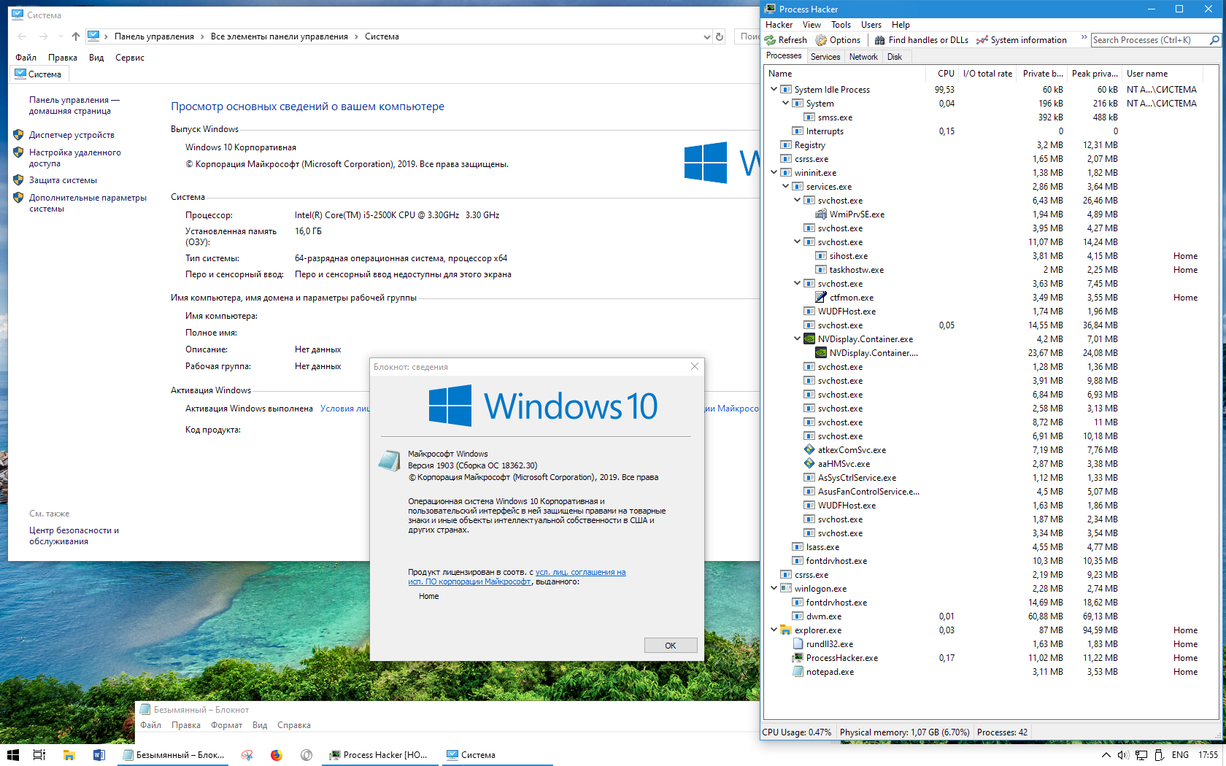The image size is (1226, 766).
Task: Refresh the Control Panel address bar
Action: tap(720, 36)
